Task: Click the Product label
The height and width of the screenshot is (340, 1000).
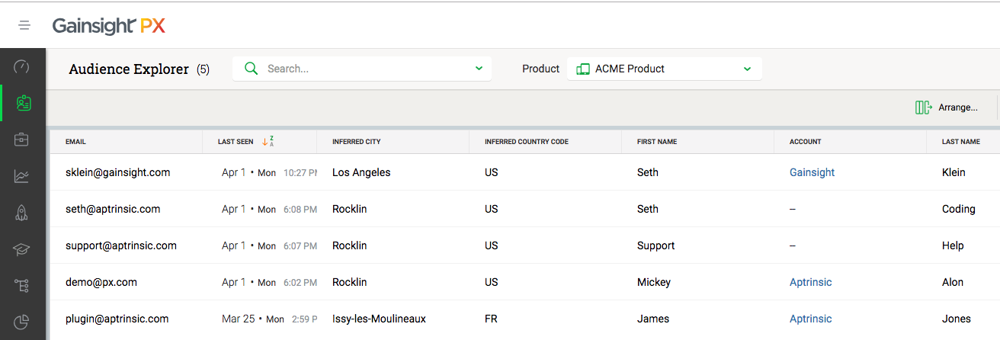Action: [x=541, y=69]
